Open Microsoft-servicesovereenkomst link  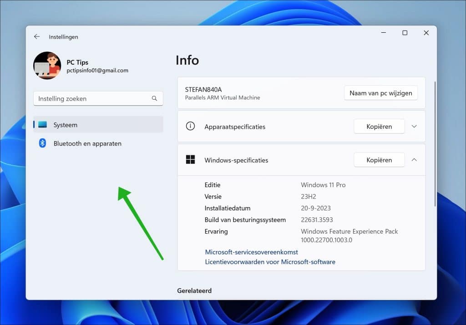pyautogui.click(x=251, y=252)
